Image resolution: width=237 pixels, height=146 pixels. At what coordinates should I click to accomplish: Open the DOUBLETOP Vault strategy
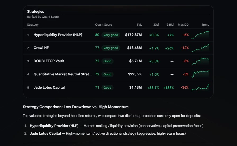tap(118, 61)
